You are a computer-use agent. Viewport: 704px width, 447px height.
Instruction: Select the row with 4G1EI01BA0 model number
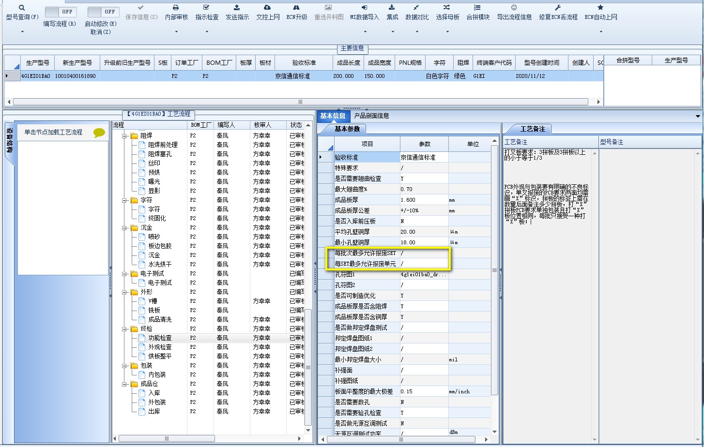click(304, 76)
